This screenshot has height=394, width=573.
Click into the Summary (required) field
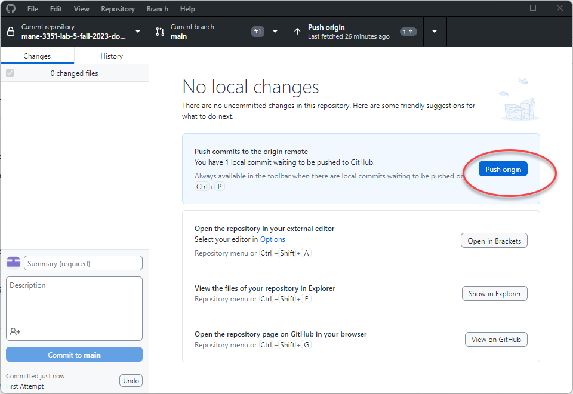coord(83,263)
